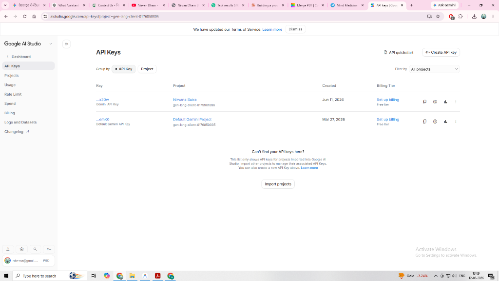View usage chart for ...x30w key
The image size is (499, 281).
(445, 102)
